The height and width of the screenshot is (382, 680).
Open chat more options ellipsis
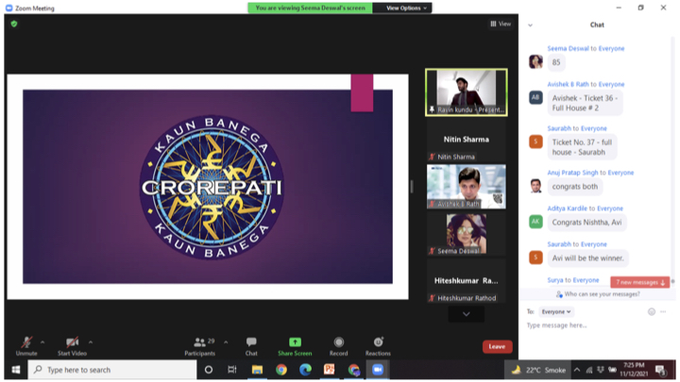point(663,312)
